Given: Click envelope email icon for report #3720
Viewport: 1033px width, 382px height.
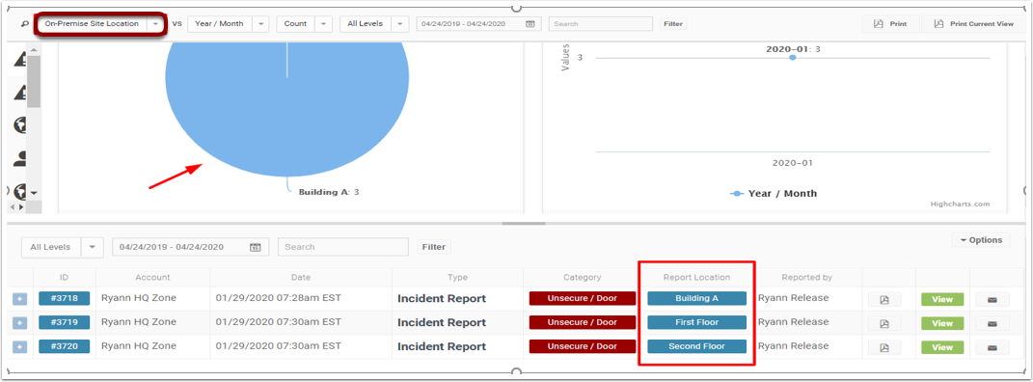Looking at the screenshot, I should point(992,347).
